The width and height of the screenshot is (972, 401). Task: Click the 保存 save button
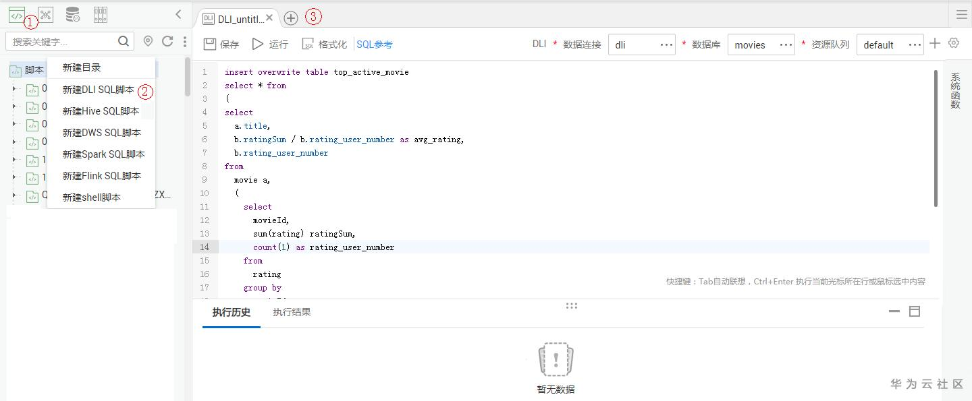coord(221,44)
